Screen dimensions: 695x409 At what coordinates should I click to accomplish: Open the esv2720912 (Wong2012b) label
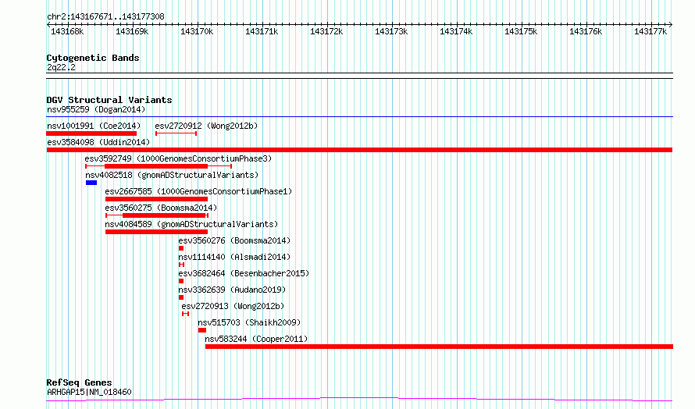pos(206,126)
